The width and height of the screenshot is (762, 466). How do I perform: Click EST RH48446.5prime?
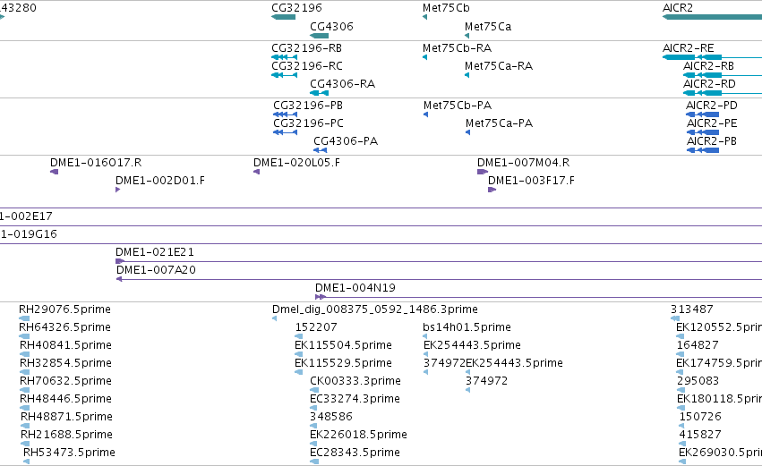(x=65, y=399)
